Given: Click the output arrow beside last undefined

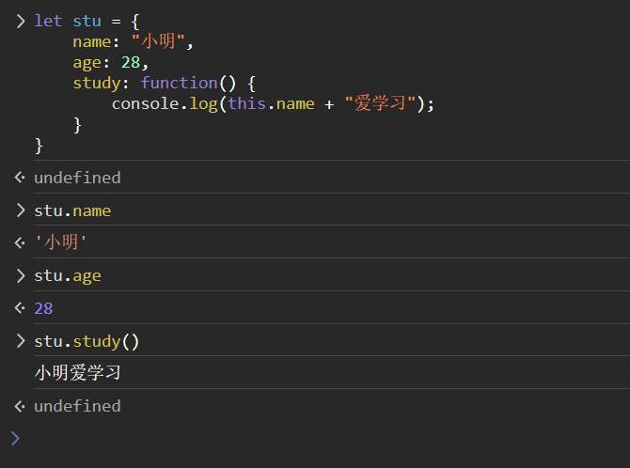Looking at the screenshot, I should click(20, 406).
